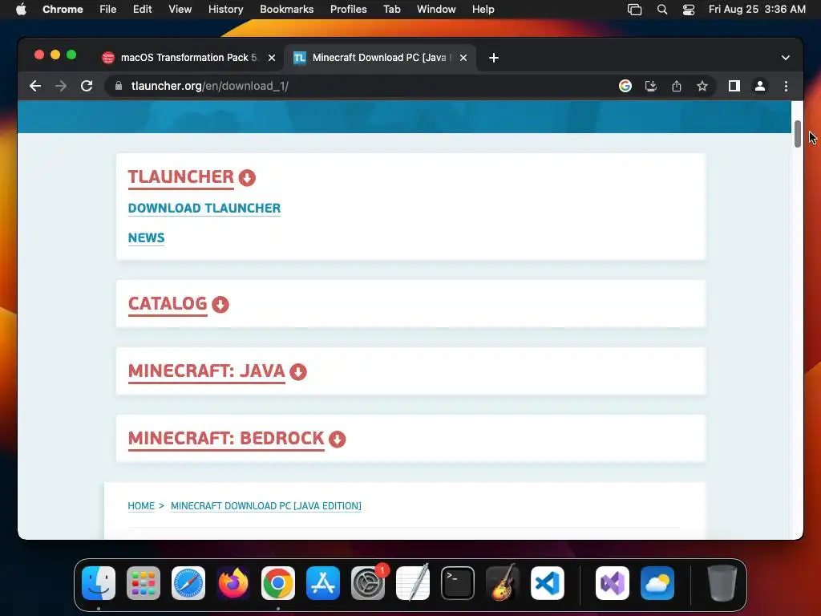Viewport: 821px width, 616px height.
Task: Open the File menu
Action: pyautogui.click(x=108, y=10)
